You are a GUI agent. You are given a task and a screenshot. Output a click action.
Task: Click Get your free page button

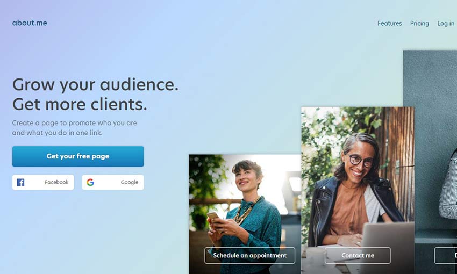point(78,156)
